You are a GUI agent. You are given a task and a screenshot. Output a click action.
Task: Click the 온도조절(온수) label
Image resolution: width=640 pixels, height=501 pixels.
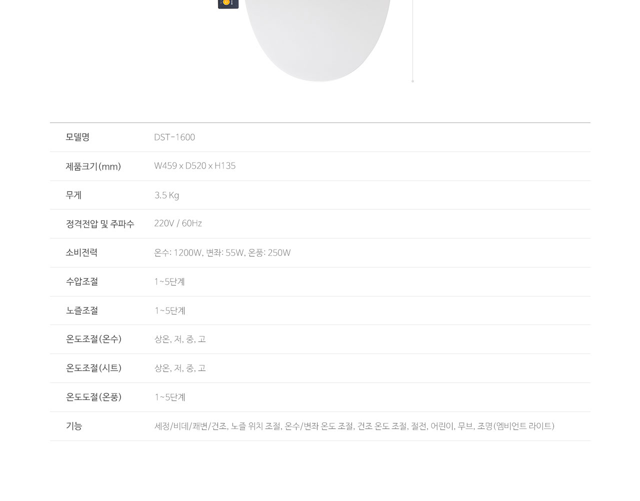click(93, 339)
